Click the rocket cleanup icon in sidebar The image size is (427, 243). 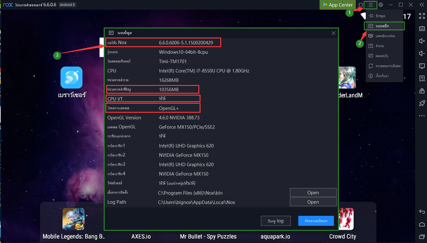(422, 103)
